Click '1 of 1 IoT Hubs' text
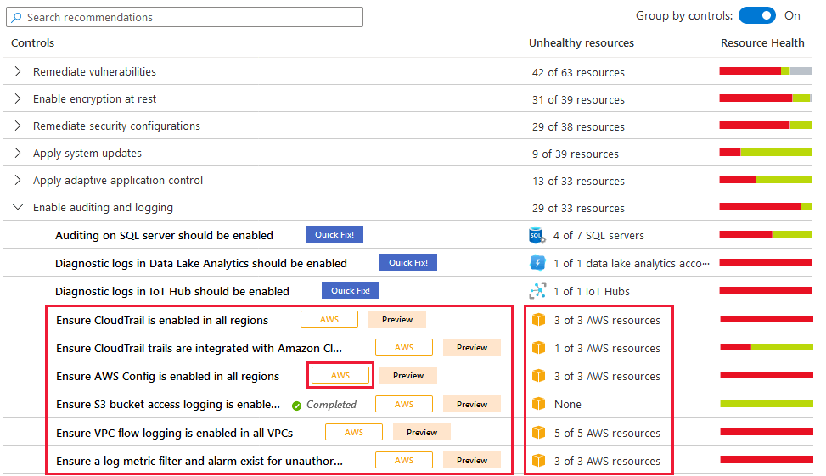Viewport: 826px width, 476px height. click(592, 291)
